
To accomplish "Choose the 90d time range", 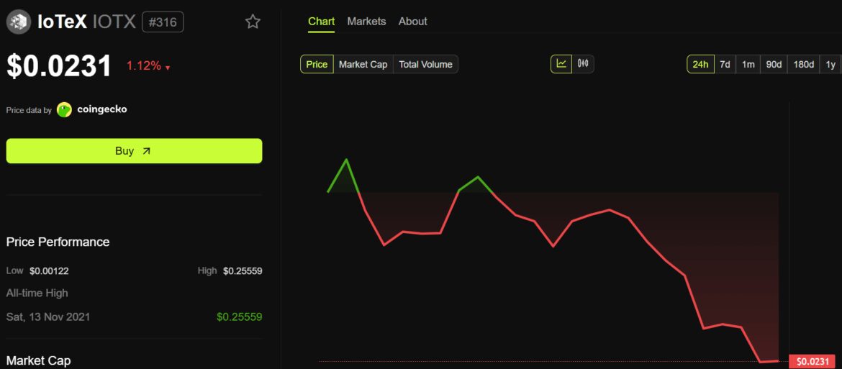I will coord(774,65).
